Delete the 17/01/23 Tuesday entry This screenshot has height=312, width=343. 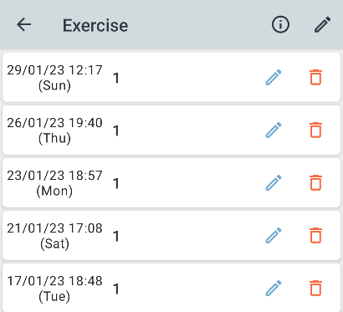(315, 288)
